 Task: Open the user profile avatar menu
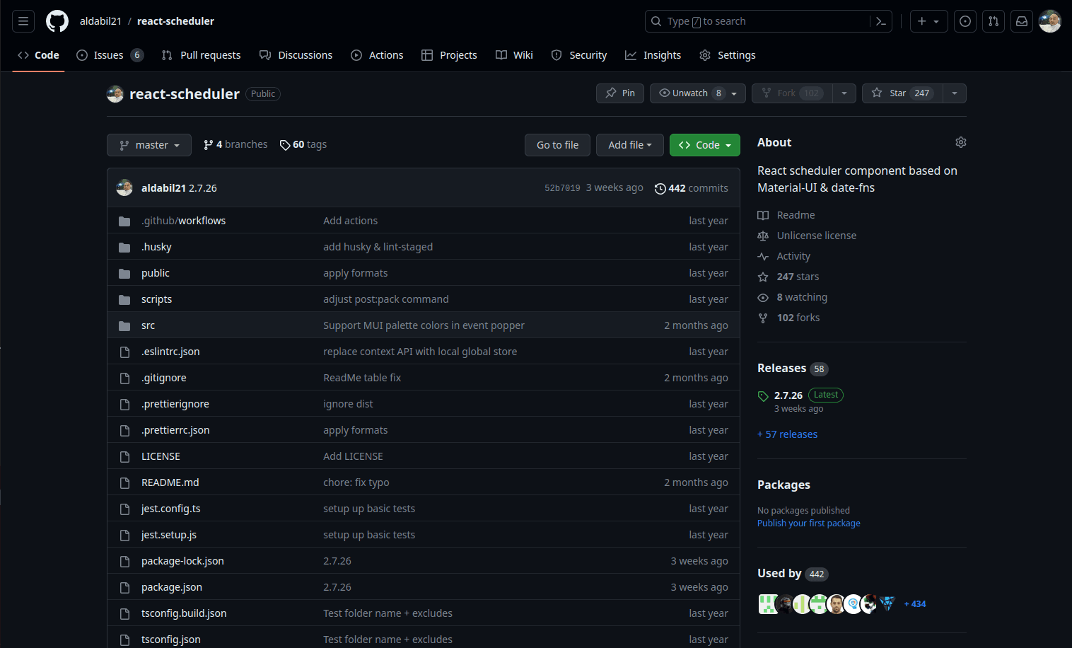(x=1050, y=21)
